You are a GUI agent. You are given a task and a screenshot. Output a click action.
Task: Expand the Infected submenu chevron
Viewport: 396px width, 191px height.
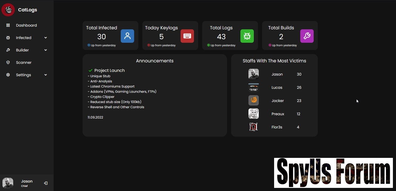click(x=45, y=38)
